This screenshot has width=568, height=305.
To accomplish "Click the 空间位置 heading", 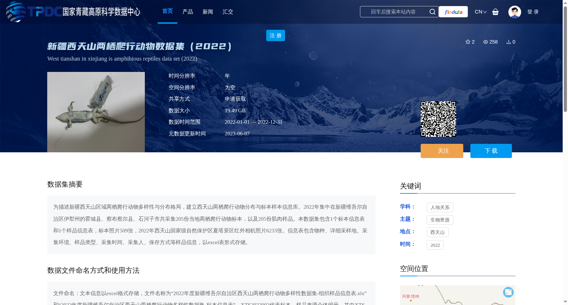I will click(x=414, y=269).
